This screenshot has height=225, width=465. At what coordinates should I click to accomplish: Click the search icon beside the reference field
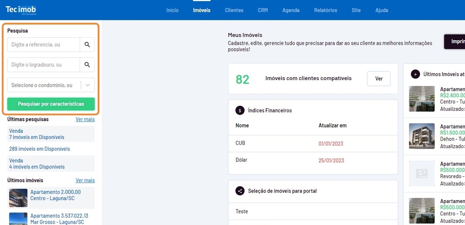pos(87,44)
